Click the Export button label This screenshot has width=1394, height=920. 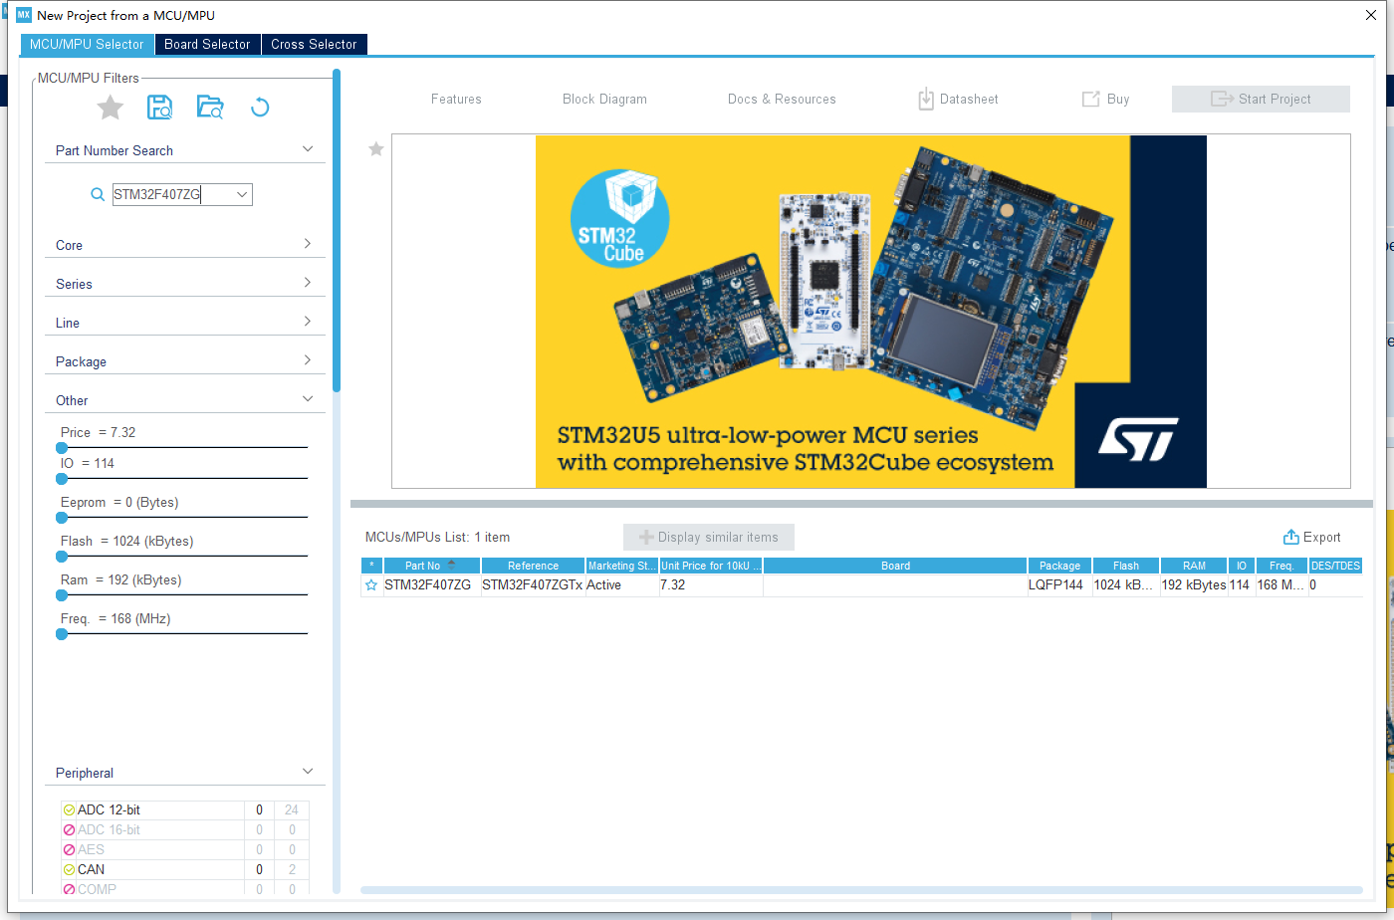(x=1322, y=537)
